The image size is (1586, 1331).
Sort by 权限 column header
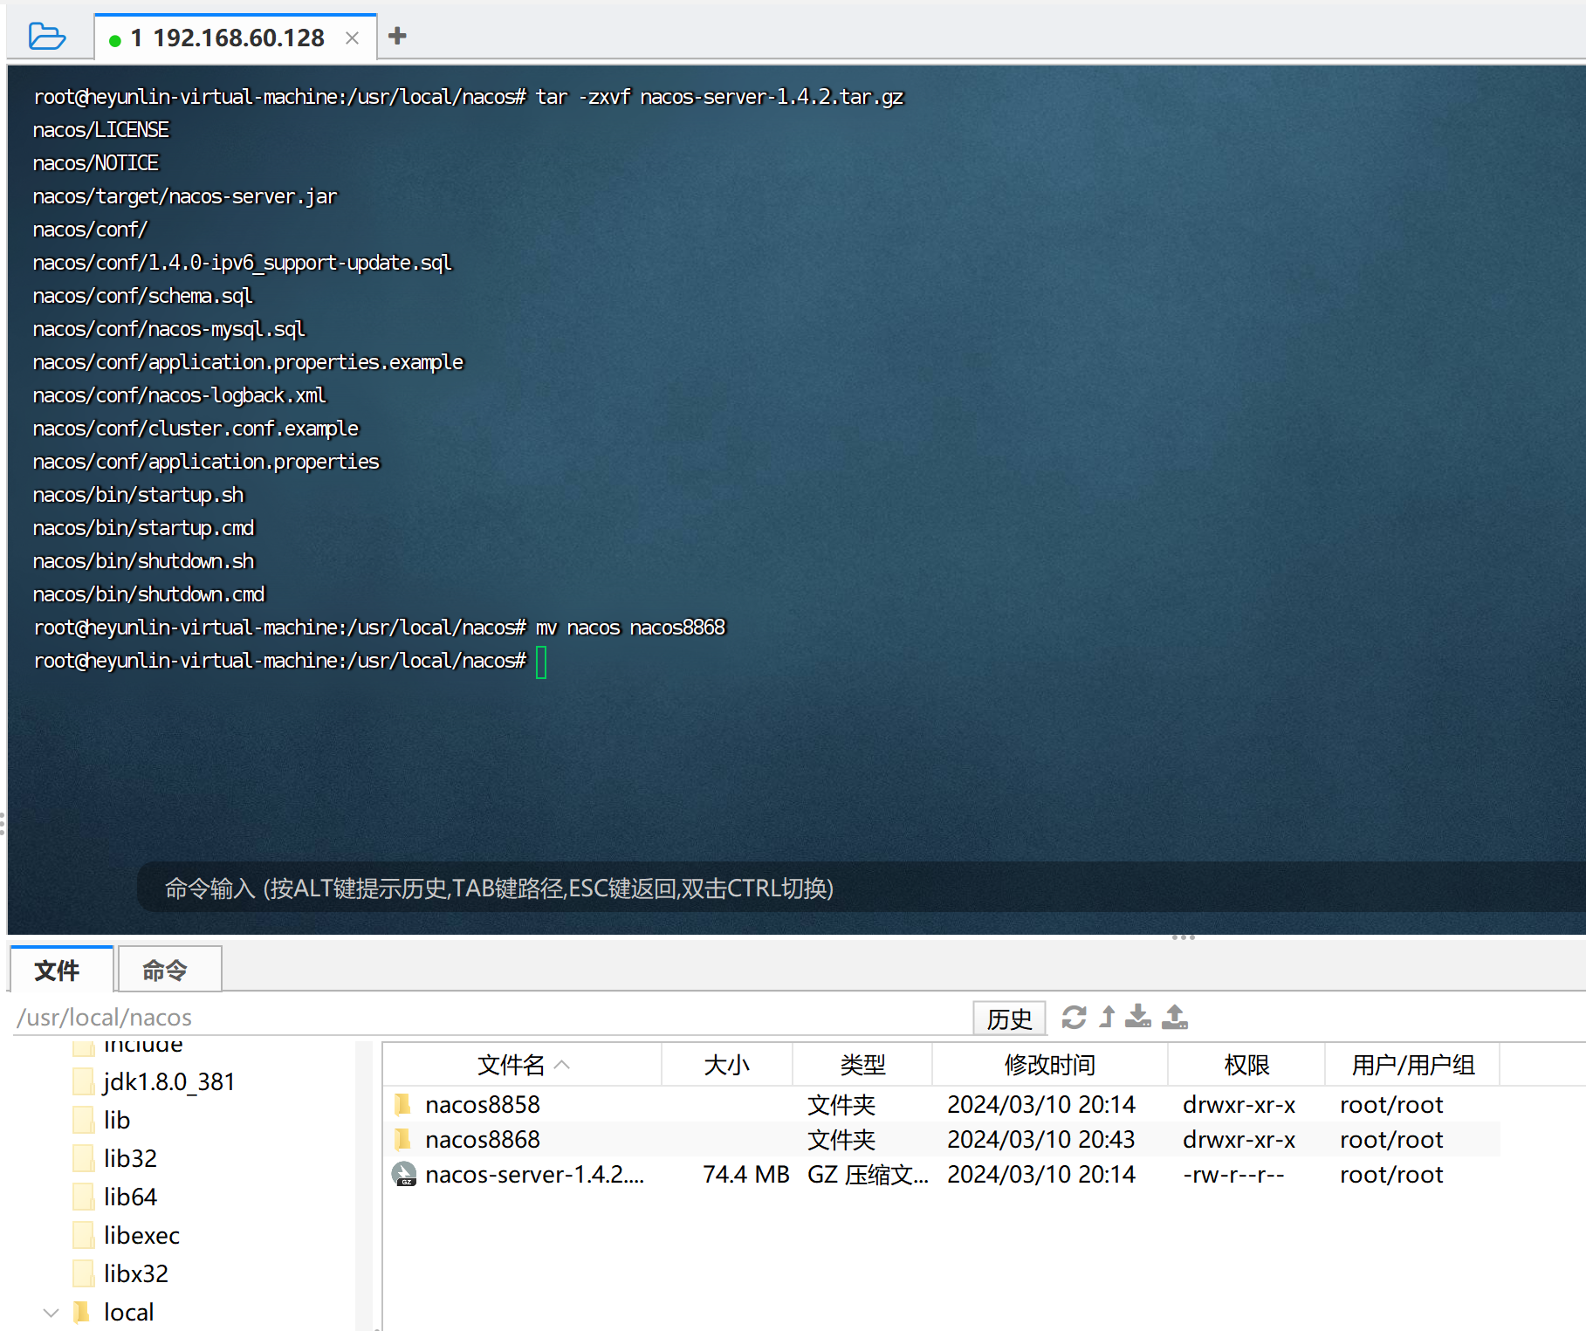point(1246,1065)
